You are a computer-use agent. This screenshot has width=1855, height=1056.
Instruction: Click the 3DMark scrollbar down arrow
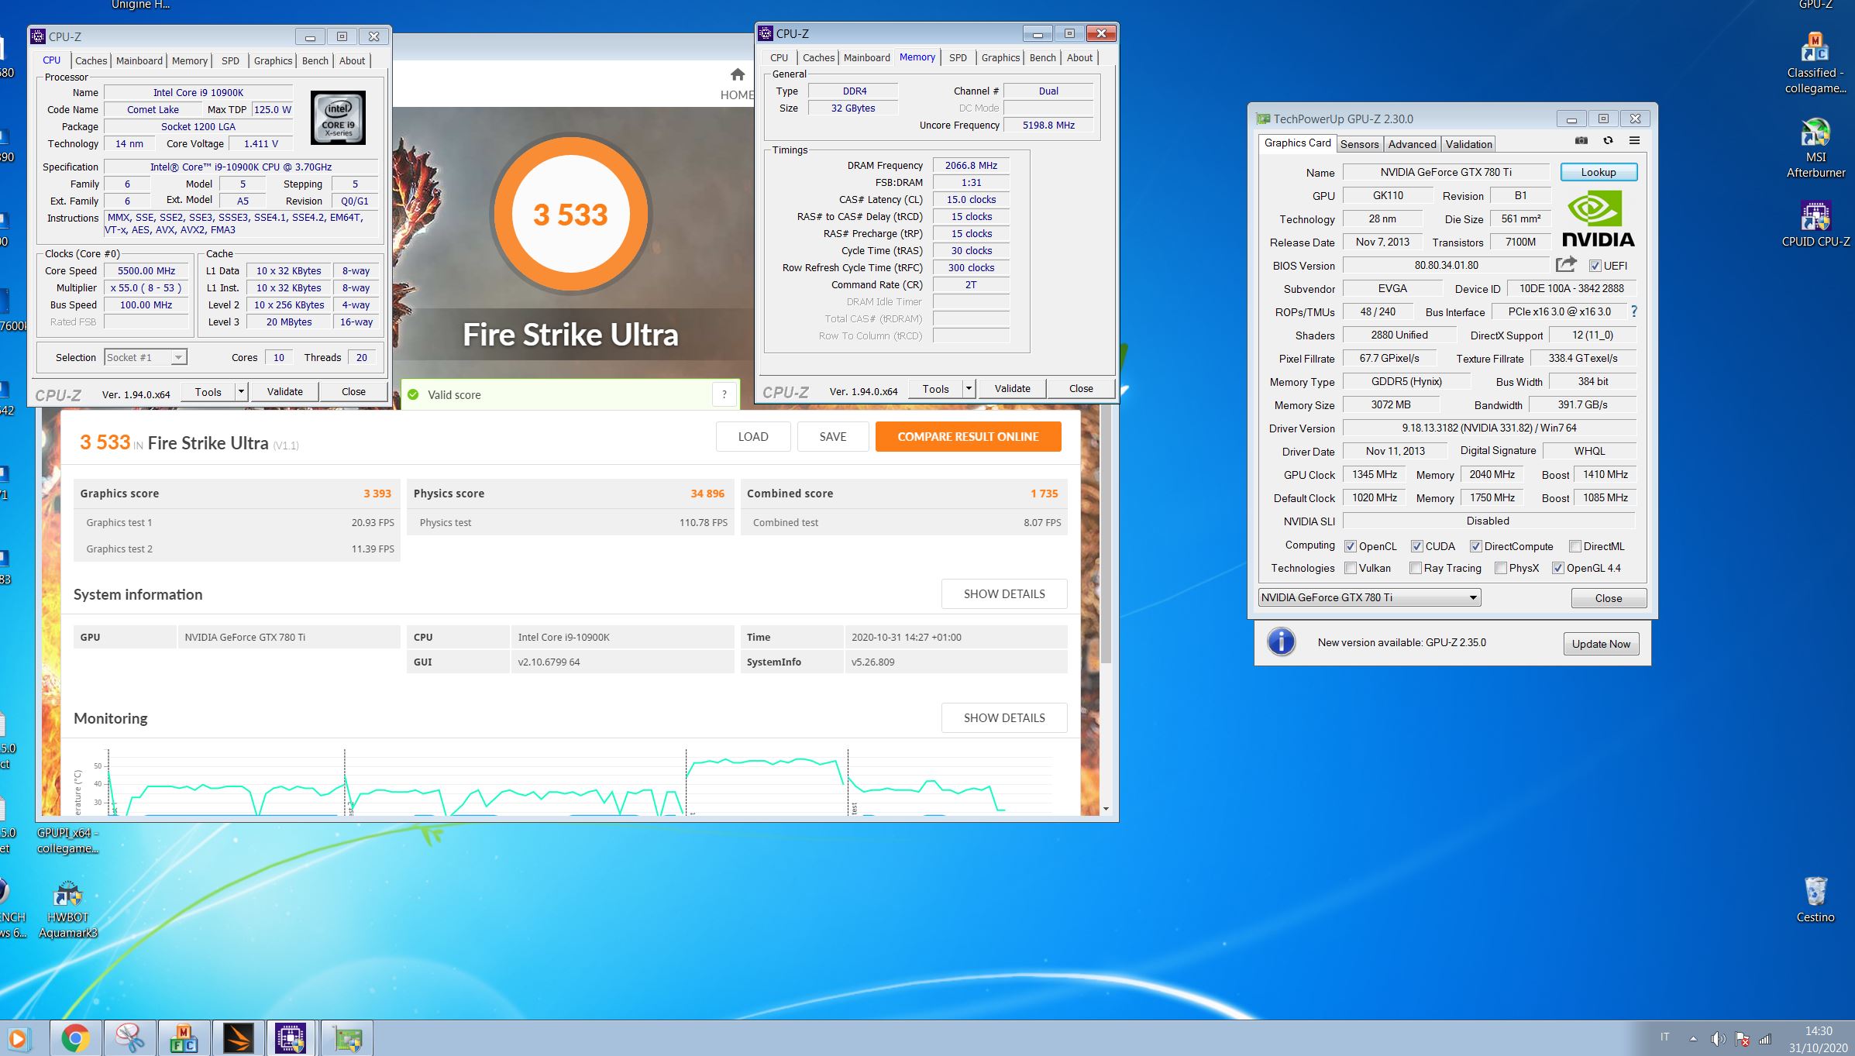[x=1106, y=809]
